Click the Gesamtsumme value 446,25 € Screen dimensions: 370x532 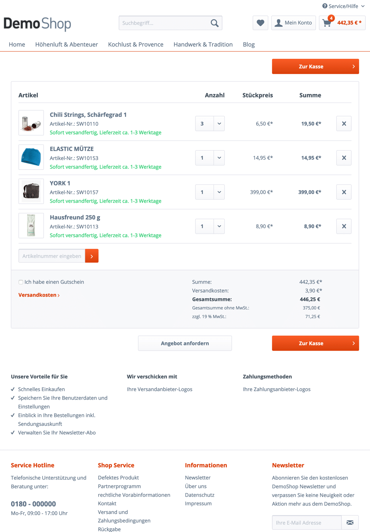point(310,299)
